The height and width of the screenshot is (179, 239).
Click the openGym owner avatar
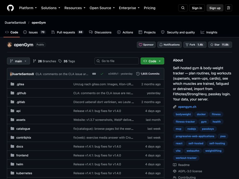pos(10,45)
